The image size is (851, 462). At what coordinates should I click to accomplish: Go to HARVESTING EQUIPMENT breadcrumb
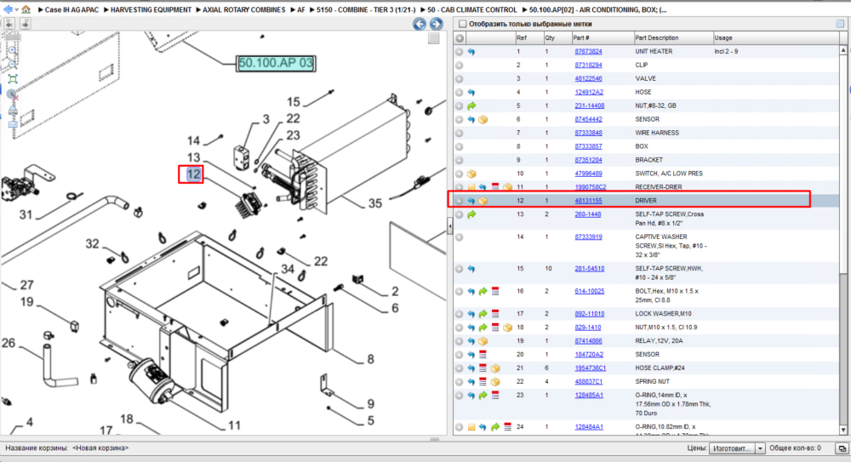point(151,9)
